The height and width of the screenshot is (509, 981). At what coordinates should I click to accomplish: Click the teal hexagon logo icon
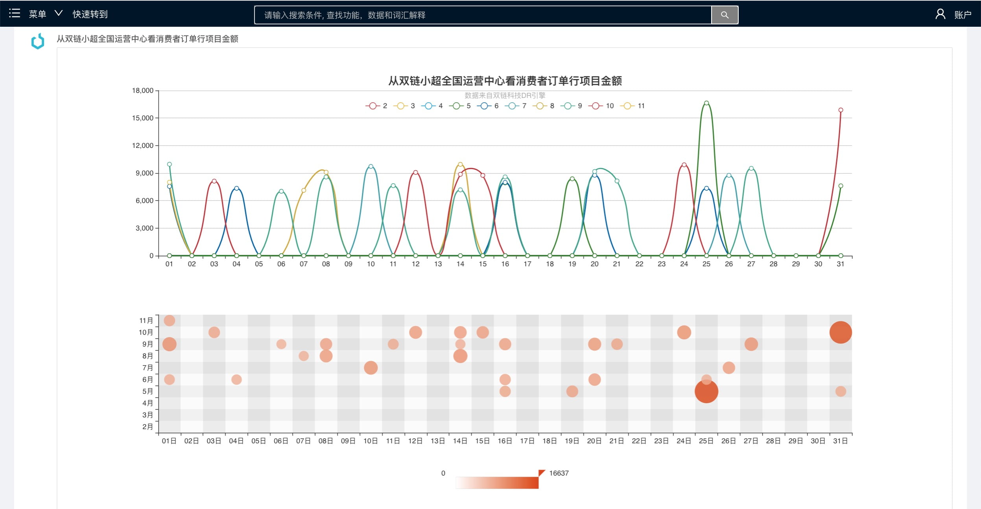click(x=38, y=41)
